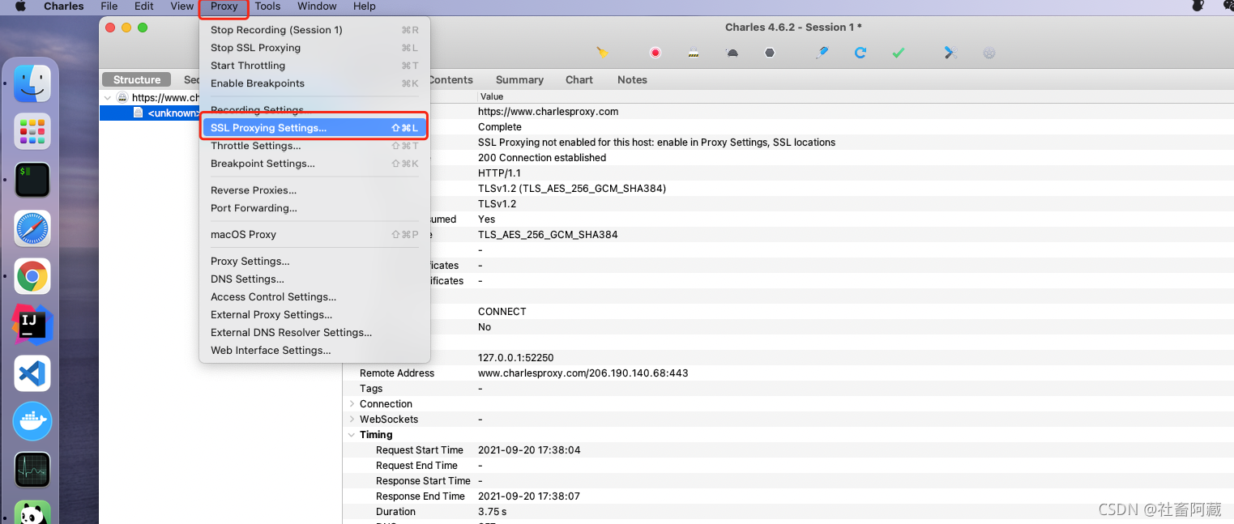Toggle throttling with the turtle icon

[732, 53]
